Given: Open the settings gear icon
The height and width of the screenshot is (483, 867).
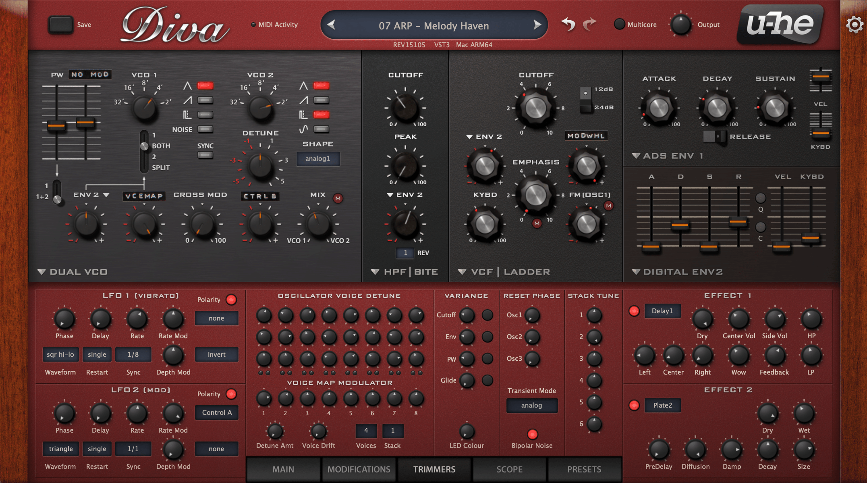Looking at the screenshot, I should pyautogui.click(x=854, y=25).
